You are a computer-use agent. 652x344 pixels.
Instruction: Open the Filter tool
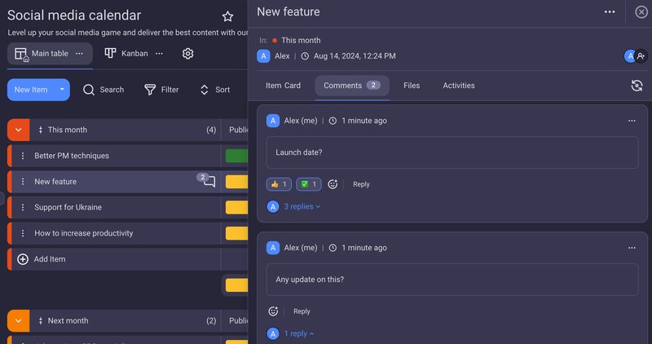161,90
